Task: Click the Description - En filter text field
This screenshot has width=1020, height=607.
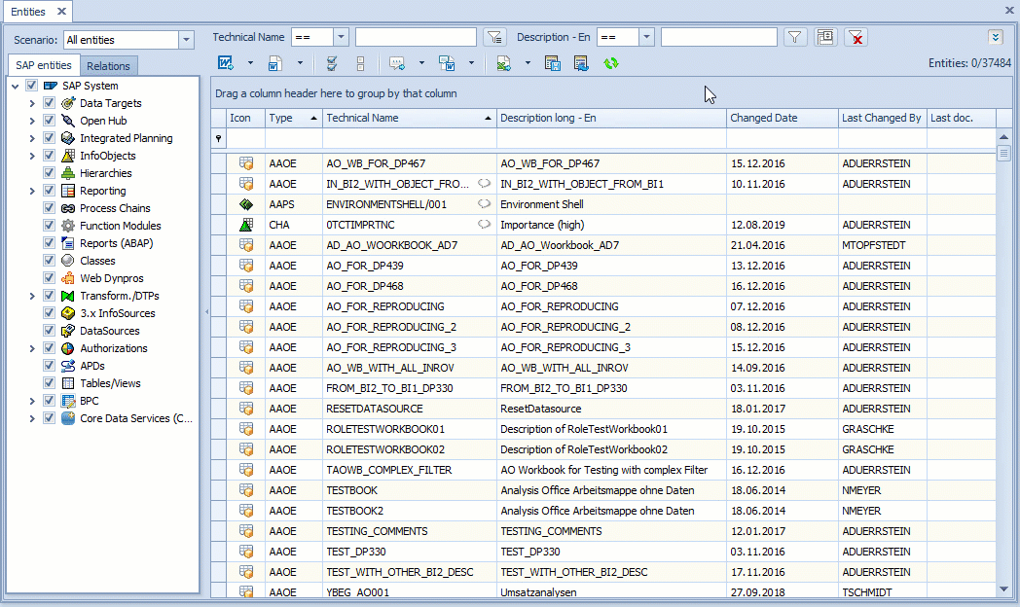Action: pyautogui.click(x=718, y=38)
